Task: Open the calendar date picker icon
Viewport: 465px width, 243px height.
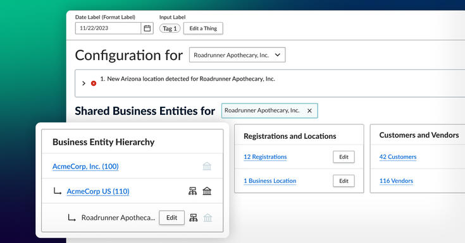Action: point(147,28)
